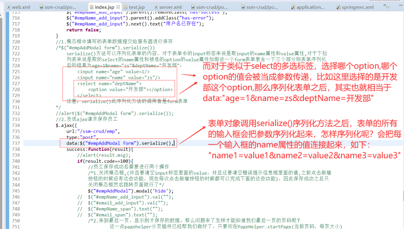Click the '<option value="开发部"></option>' line
The image size is (404, 231).
click(x=130, y=90)
